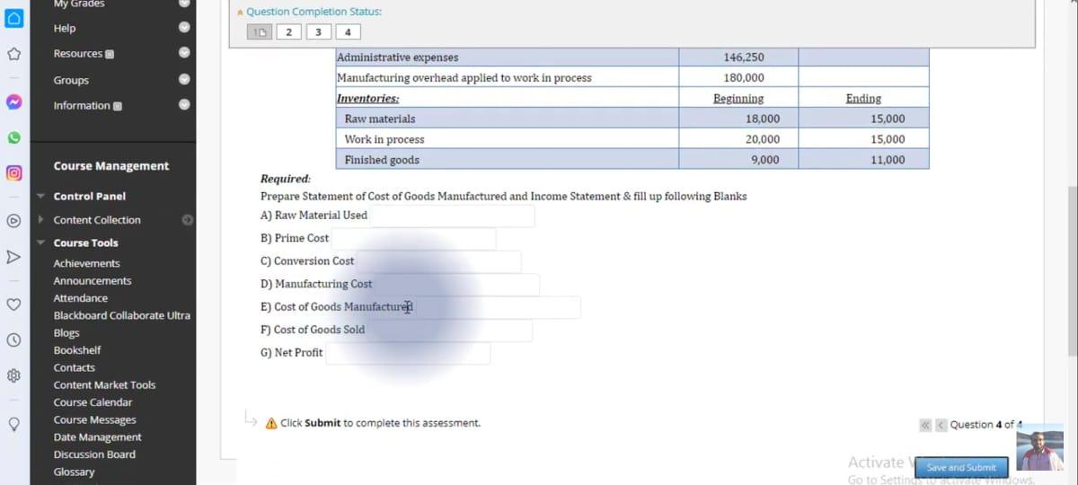
Task: Click Save and Submit button
Action: click(961, 467)
